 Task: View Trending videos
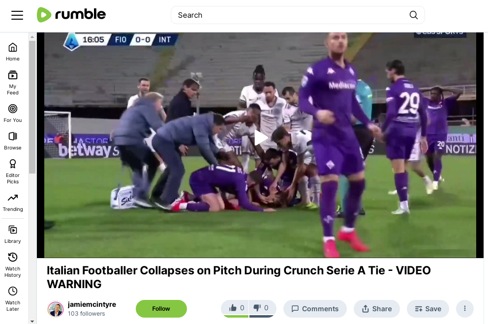[x=13, y=203]
